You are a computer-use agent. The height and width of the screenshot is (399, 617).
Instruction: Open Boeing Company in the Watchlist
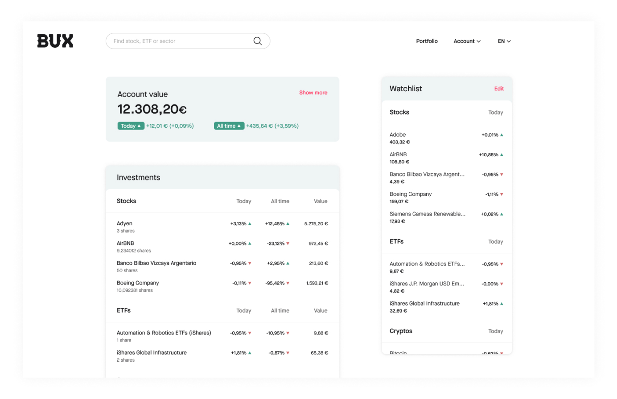coord(447,198)
